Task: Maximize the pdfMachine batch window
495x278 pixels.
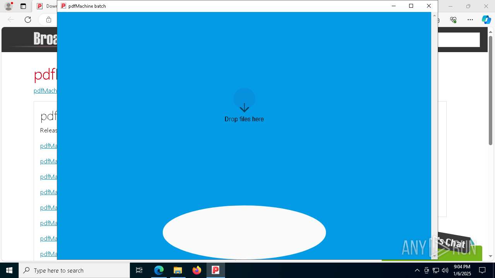Action: pos(411,6)
